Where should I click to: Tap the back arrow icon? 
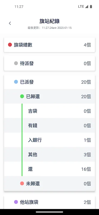10,23
